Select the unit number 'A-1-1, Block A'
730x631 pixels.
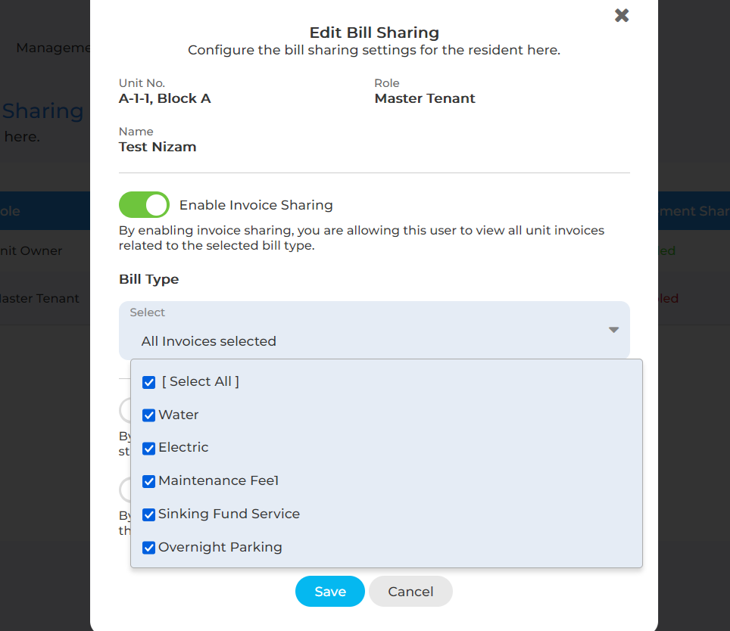[x=165, y=98]
